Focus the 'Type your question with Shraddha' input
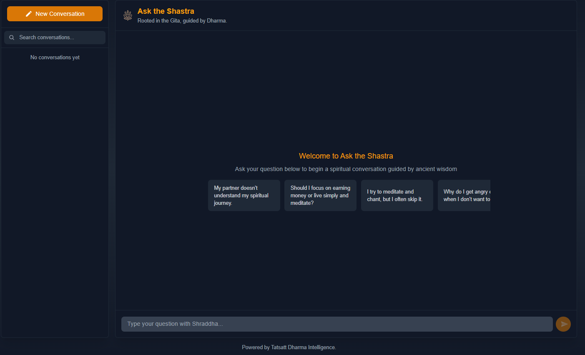The height and width of the screenshot is (355, 585). coord(337,324)
